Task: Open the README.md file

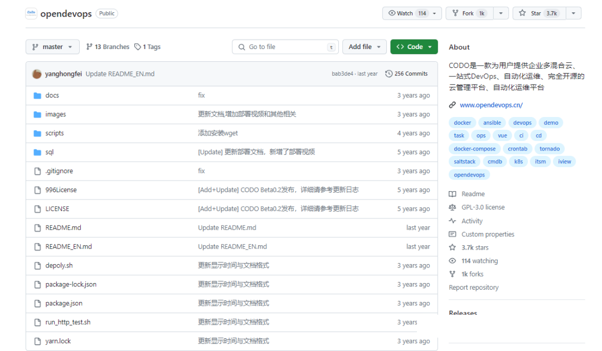Action: point(63,228)
